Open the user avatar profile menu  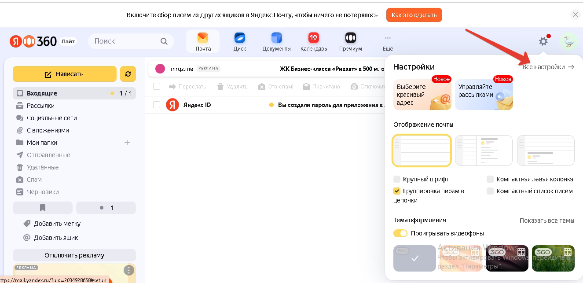click(x=569, y=41)
